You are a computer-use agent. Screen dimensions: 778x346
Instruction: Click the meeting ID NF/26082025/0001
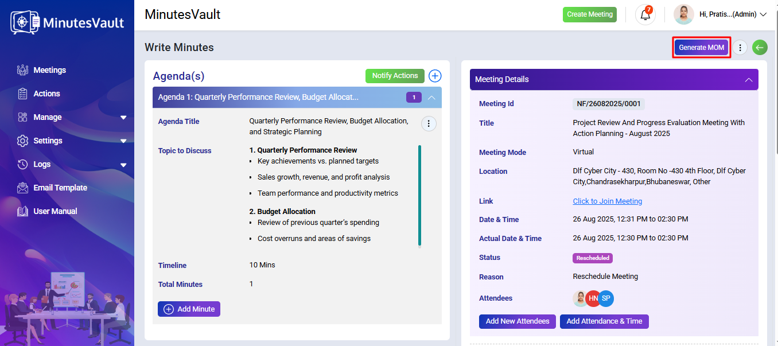pos(609,104)
